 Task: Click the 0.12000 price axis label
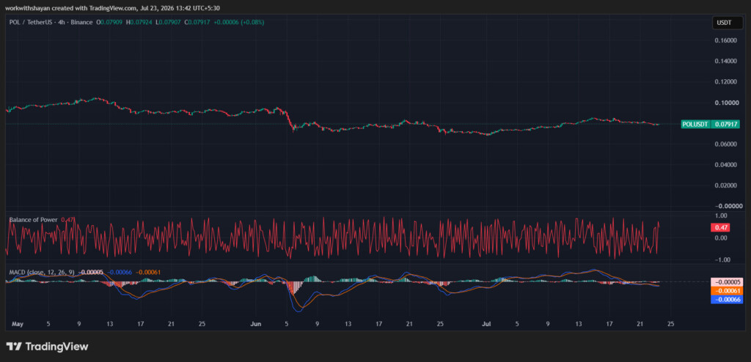(725, 82)
